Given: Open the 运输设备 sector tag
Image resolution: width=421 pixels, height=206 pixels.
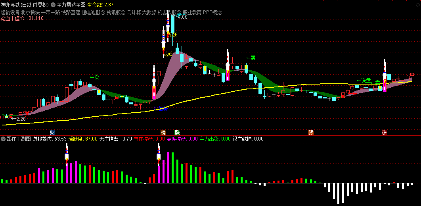Looking at the screenshot, I should coord(10,12).
